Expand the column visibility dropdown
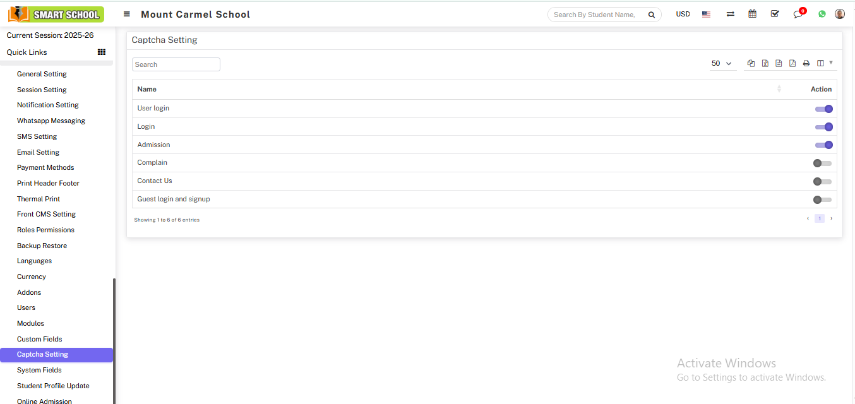The image size is (855, 404). tap(824, 63)
